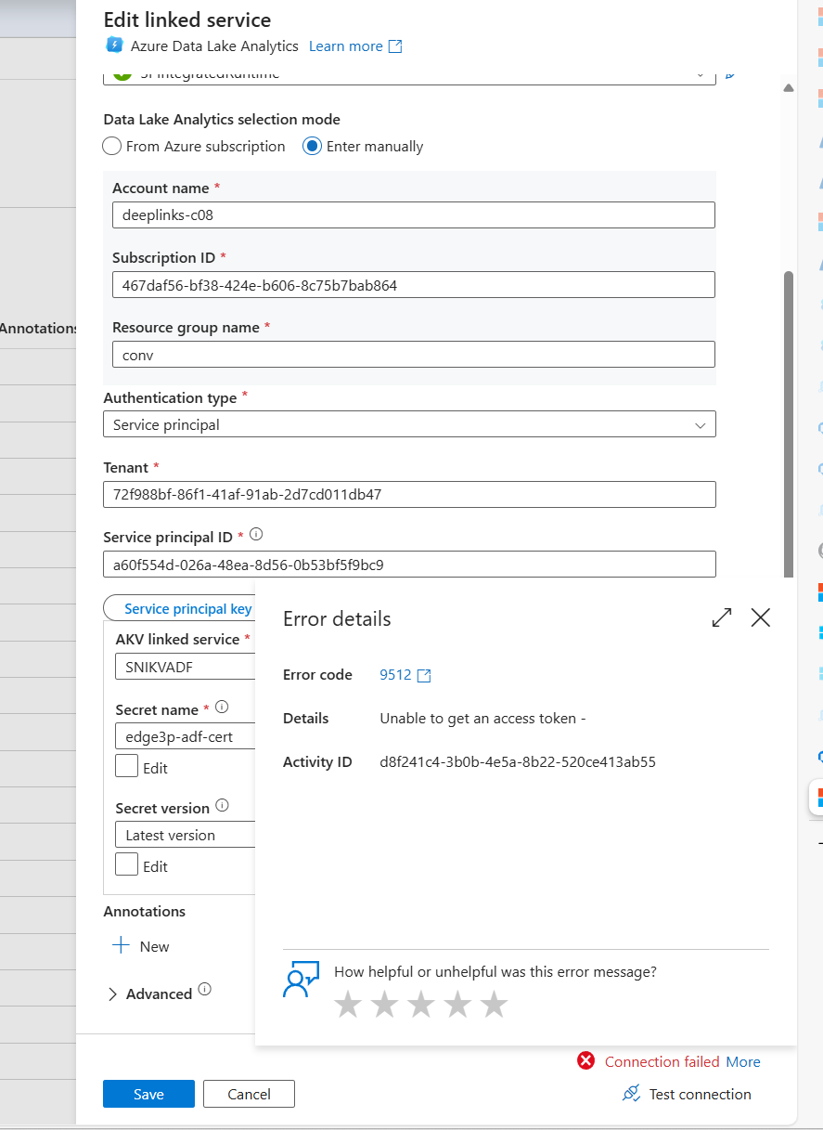The image size is (823, 1130).
Task: Open the Authentication type dropdown
Action: point(409,424)
